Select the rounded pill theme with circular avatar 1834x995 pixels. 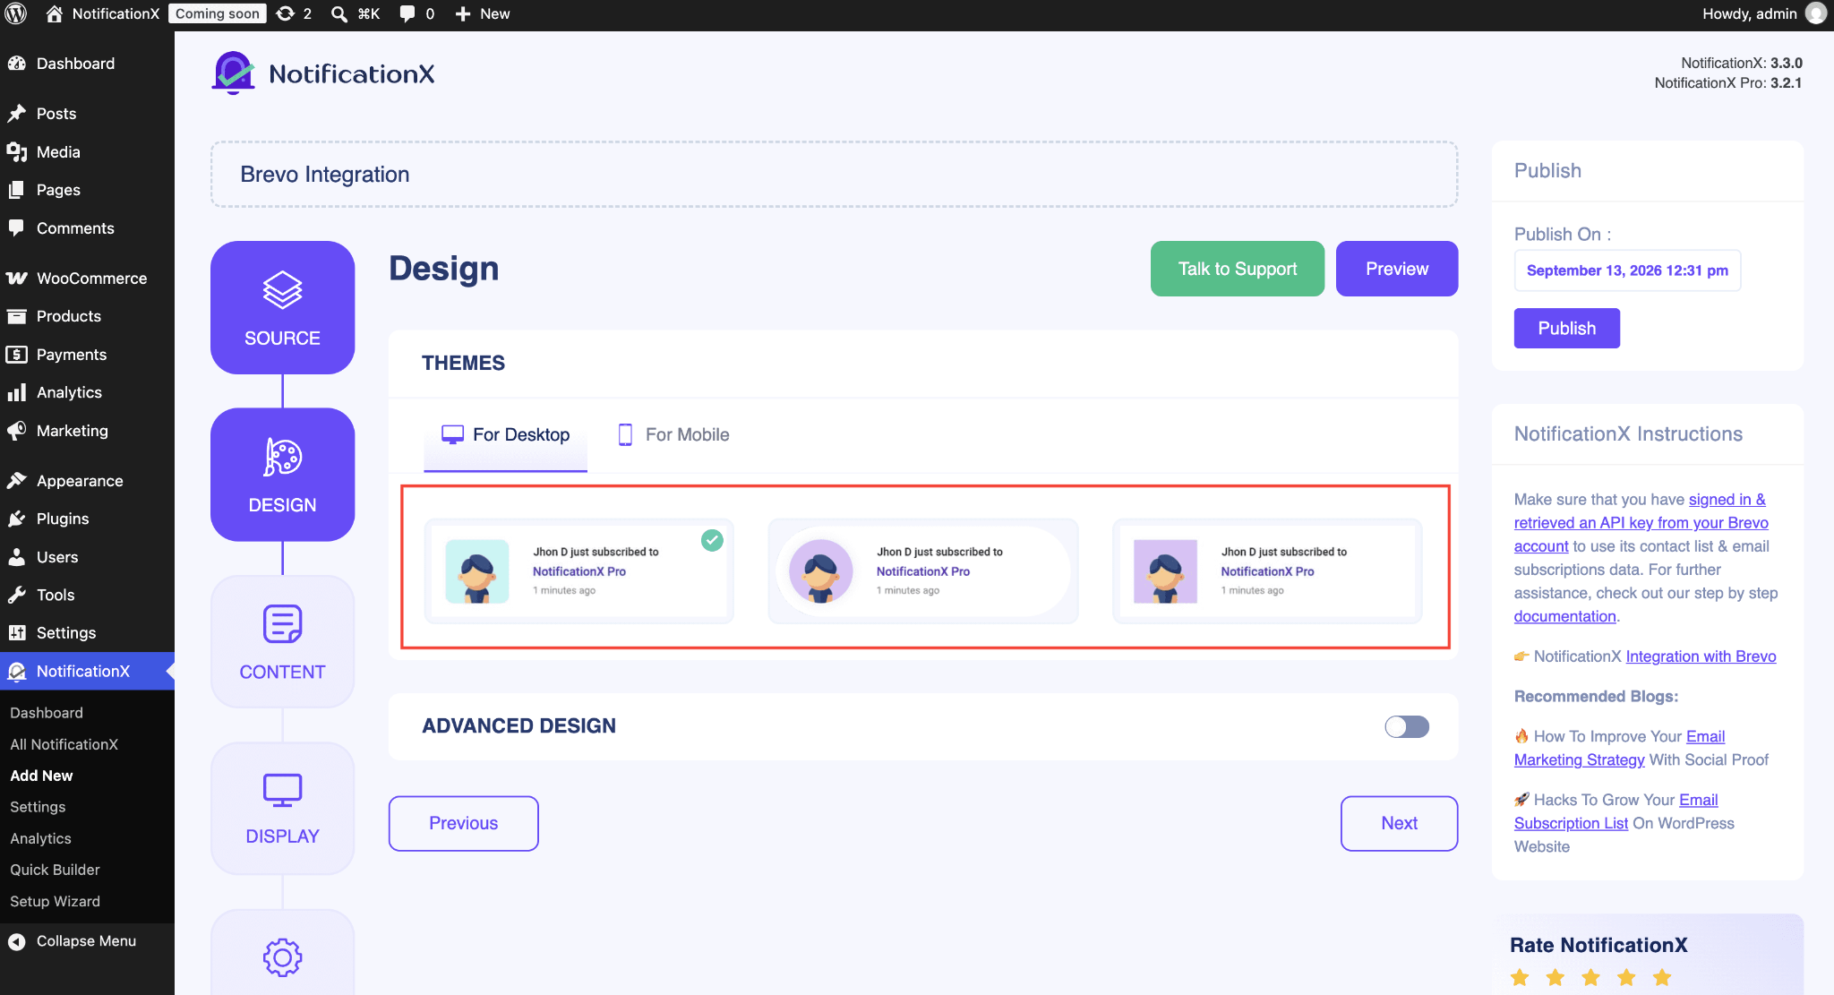click(922, 570)
